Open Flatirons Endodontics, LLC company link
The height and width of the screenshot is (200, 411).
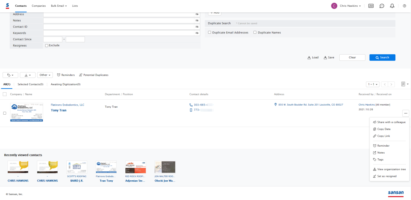point(68,105)
